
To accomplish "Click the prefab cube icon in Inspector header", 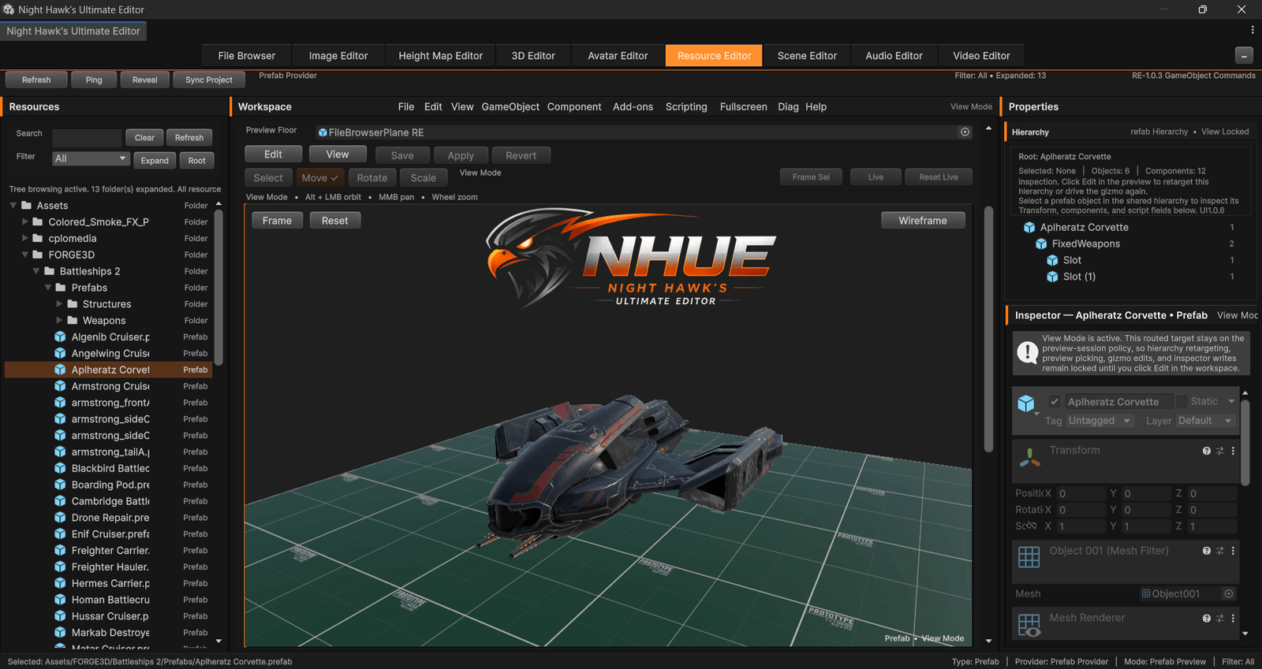I will tap(1025, 404).
